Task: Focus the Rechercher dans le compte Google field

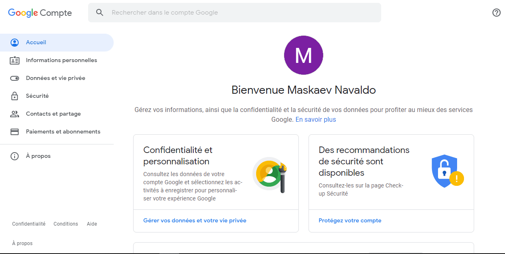Action: click(x=235, y=13)
